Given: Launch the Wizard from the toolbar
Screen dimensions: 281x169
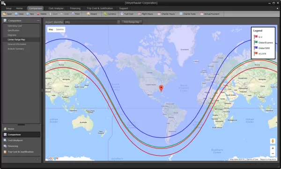Looking at the screenshot, I should point(88,14).
